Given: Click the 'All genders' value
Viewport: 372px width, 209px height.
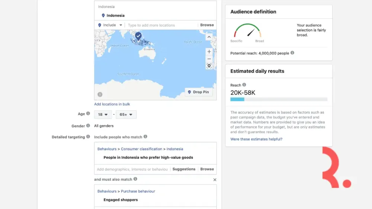Looking at the screenshot, I should 104,126.
